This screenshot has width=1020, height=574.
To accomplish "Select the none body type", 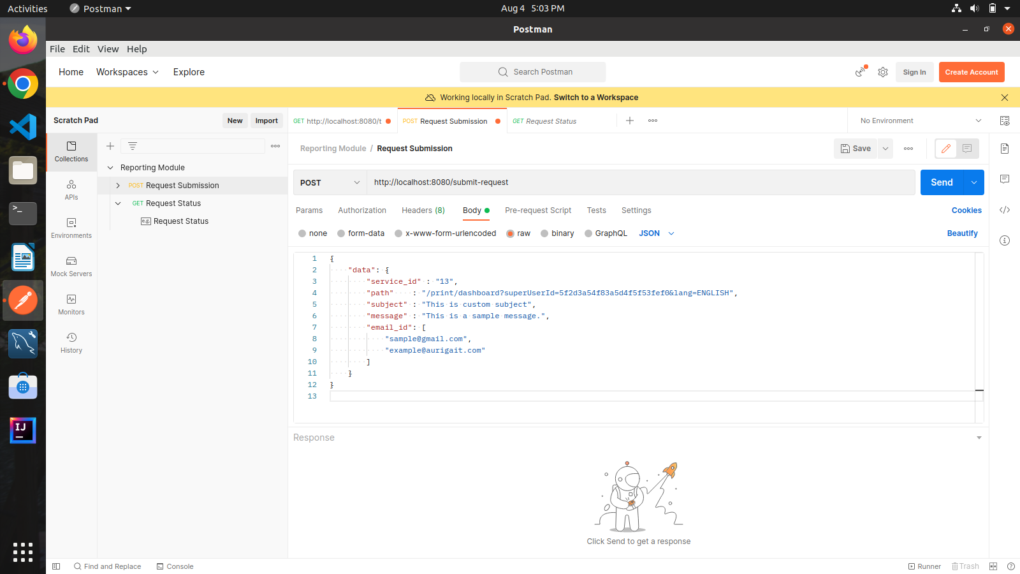I will point(312,233).
